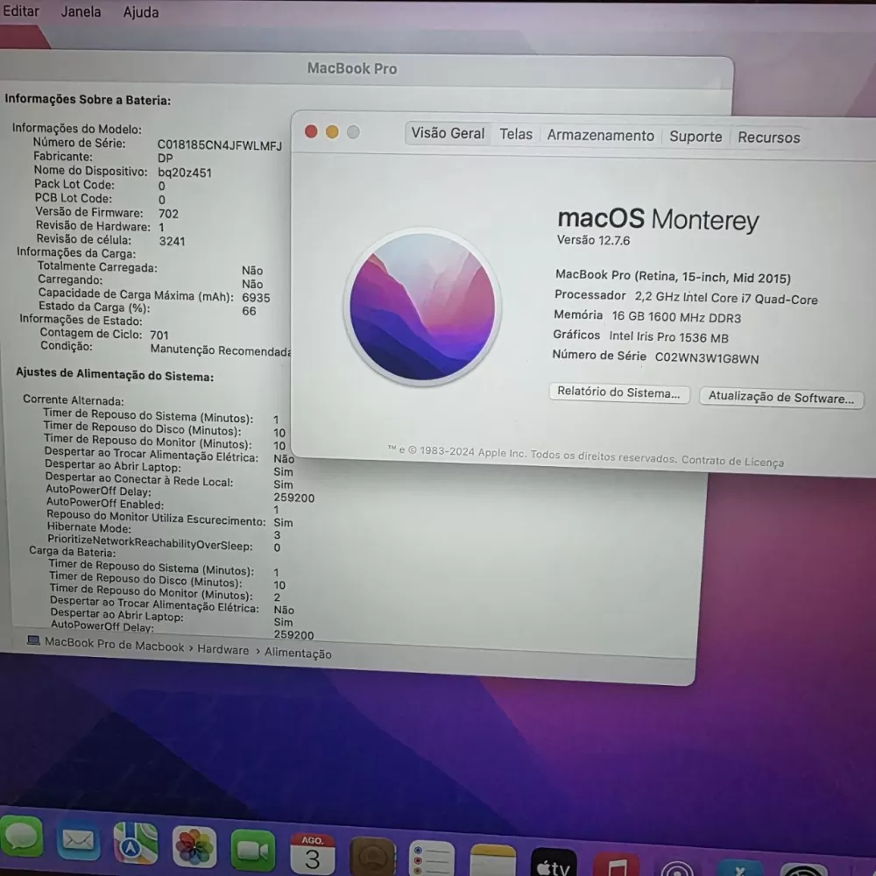Click MacBook Pro de Macbook in path bar
876x876 pixels.
tap(115, 644)
